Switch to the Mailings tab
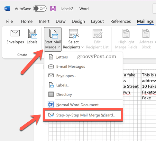The width and height of the screenshot is (156, 141). (x=145, y=21)
